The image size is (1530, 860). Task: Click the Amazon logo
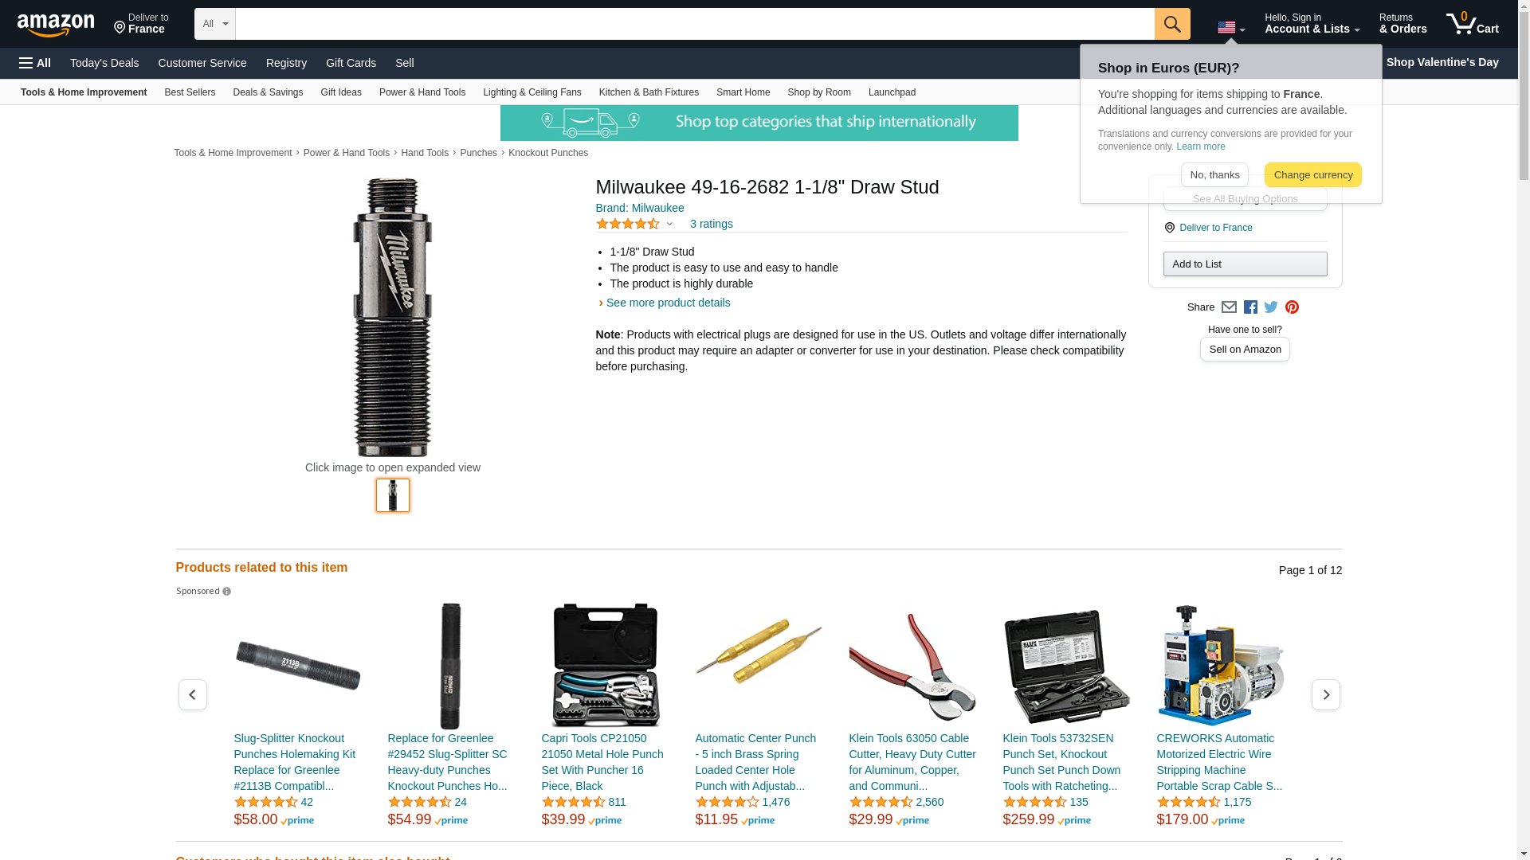56,25
